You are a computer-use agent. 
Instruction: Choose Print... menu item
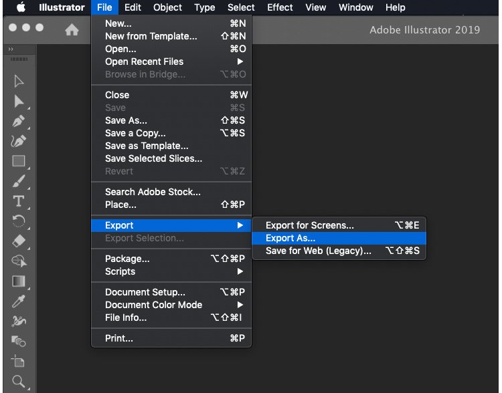[171, 338]
